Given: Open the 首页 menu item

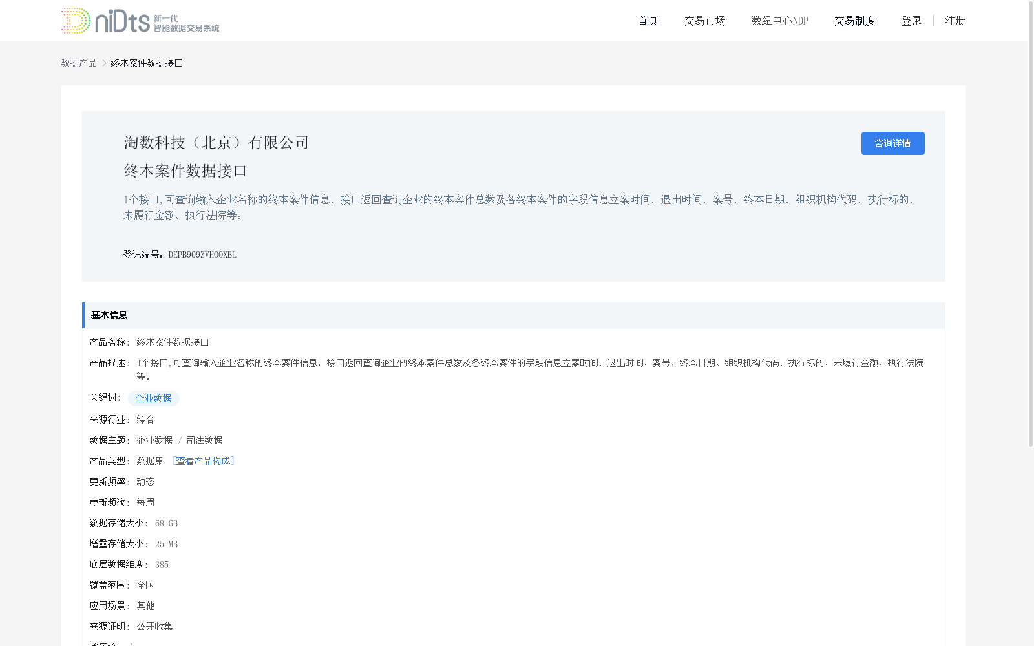Looking at the screenshot, I should [648, 21].
